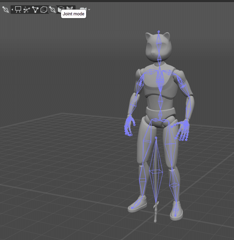This screenshot has width=234, height=240.
Task: Select the butterfly-shaped mode icon
Action: (x=70, y=8)
